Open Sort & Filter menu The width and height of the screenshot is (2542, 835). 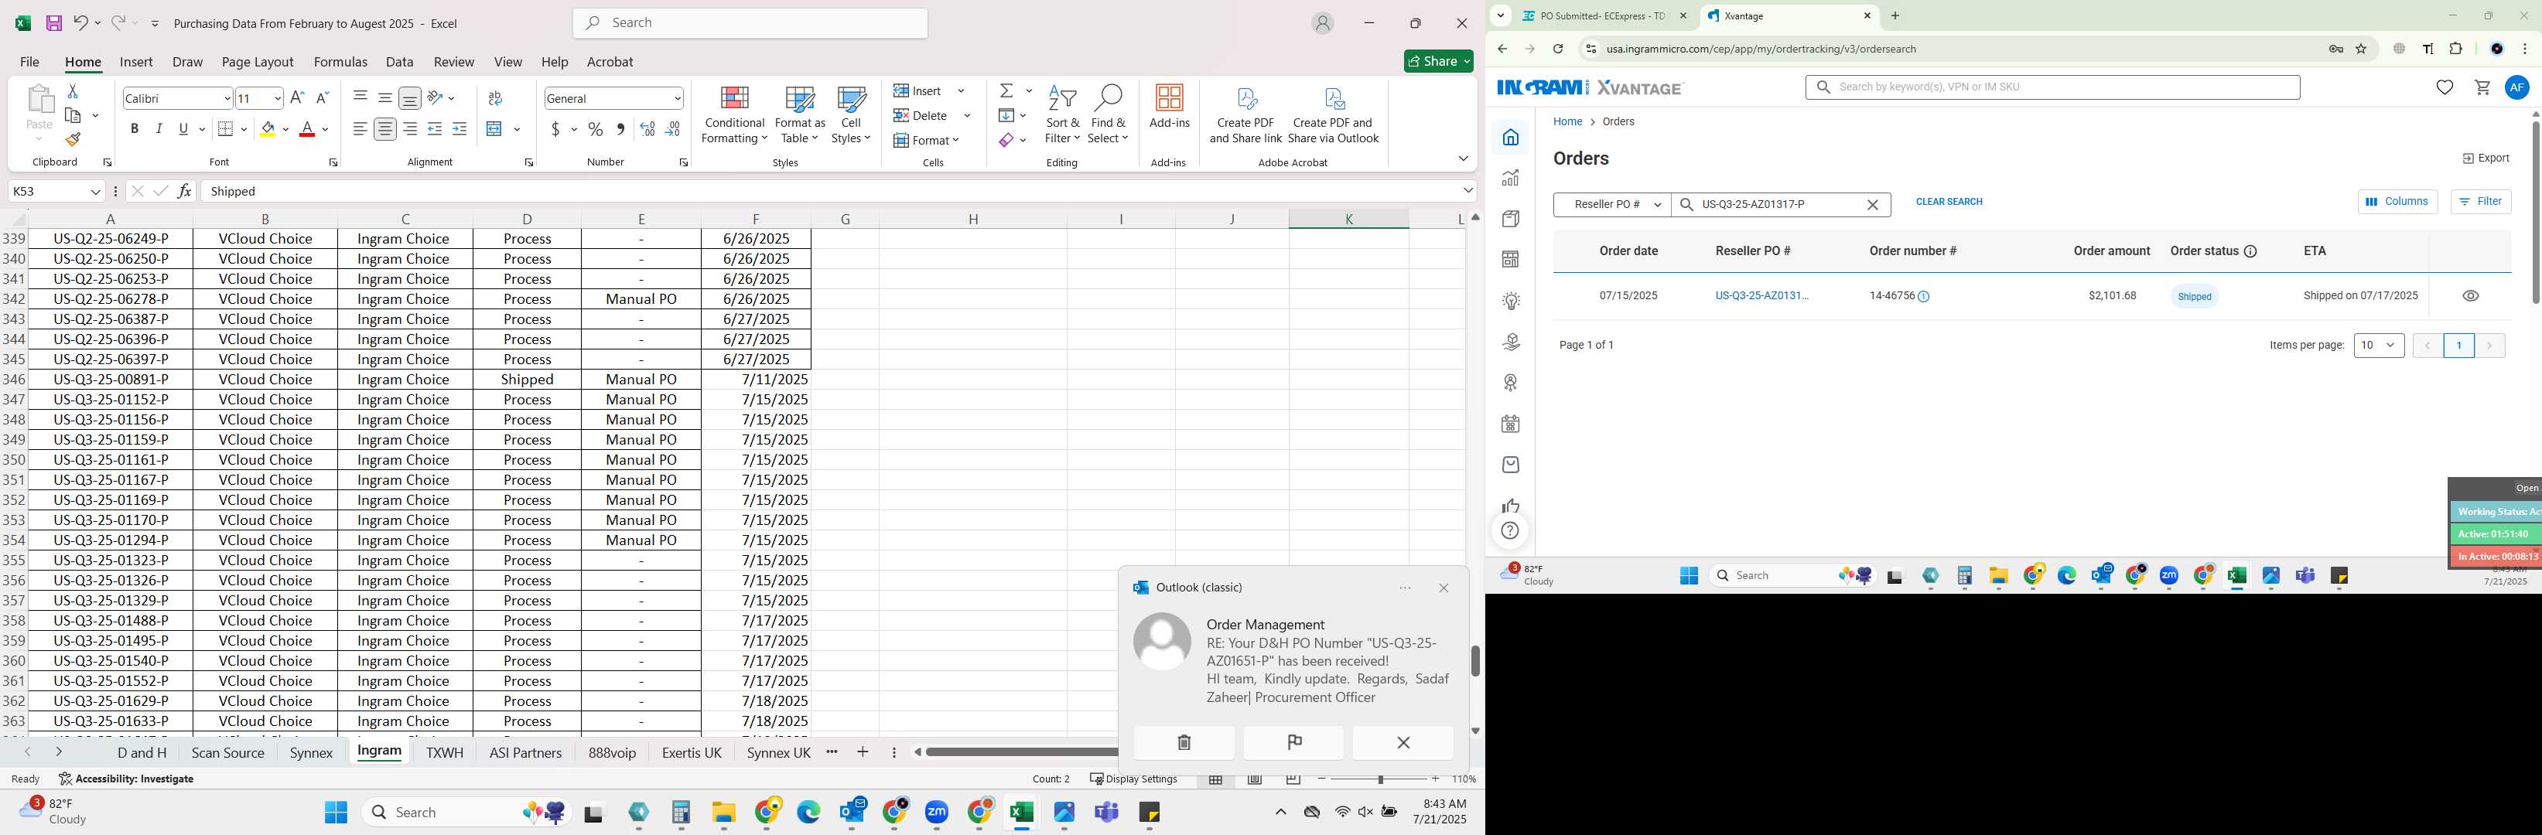tap(1062, 114)
